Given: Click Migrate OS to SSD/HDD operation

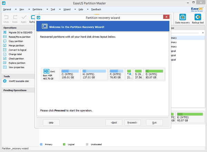Looking at the screenshot, I should [x=20, y=32].
